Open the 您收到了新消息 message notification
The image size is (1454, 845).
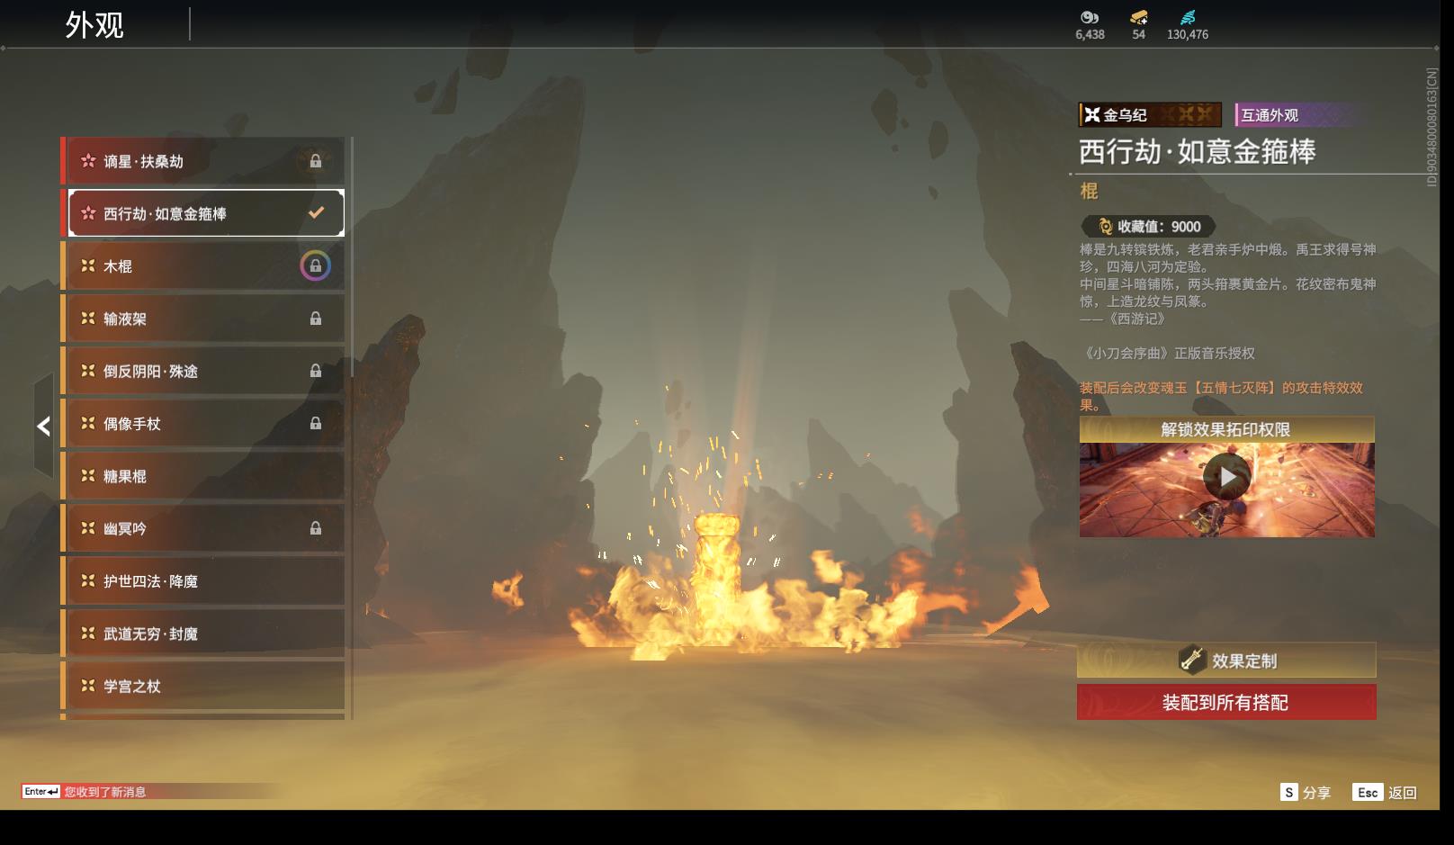(105, 792)
